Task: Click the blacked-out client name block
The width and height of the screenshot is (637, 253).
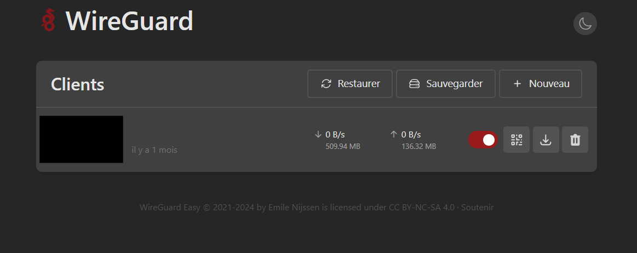Action: (x=81, y=139)
